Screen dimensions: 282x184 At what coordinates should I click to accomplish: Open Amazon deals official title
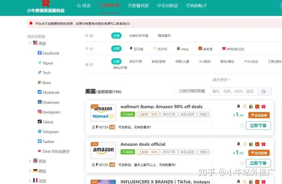pos(143,144)
